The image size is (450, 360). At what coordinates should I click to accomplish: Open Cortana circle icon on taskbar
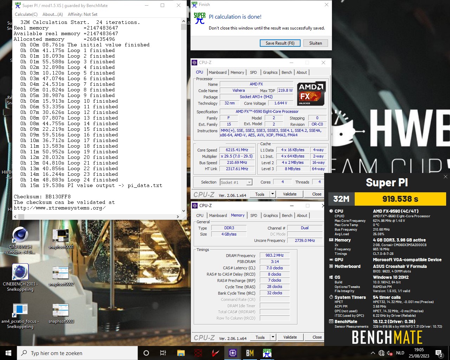pos(146,353)
